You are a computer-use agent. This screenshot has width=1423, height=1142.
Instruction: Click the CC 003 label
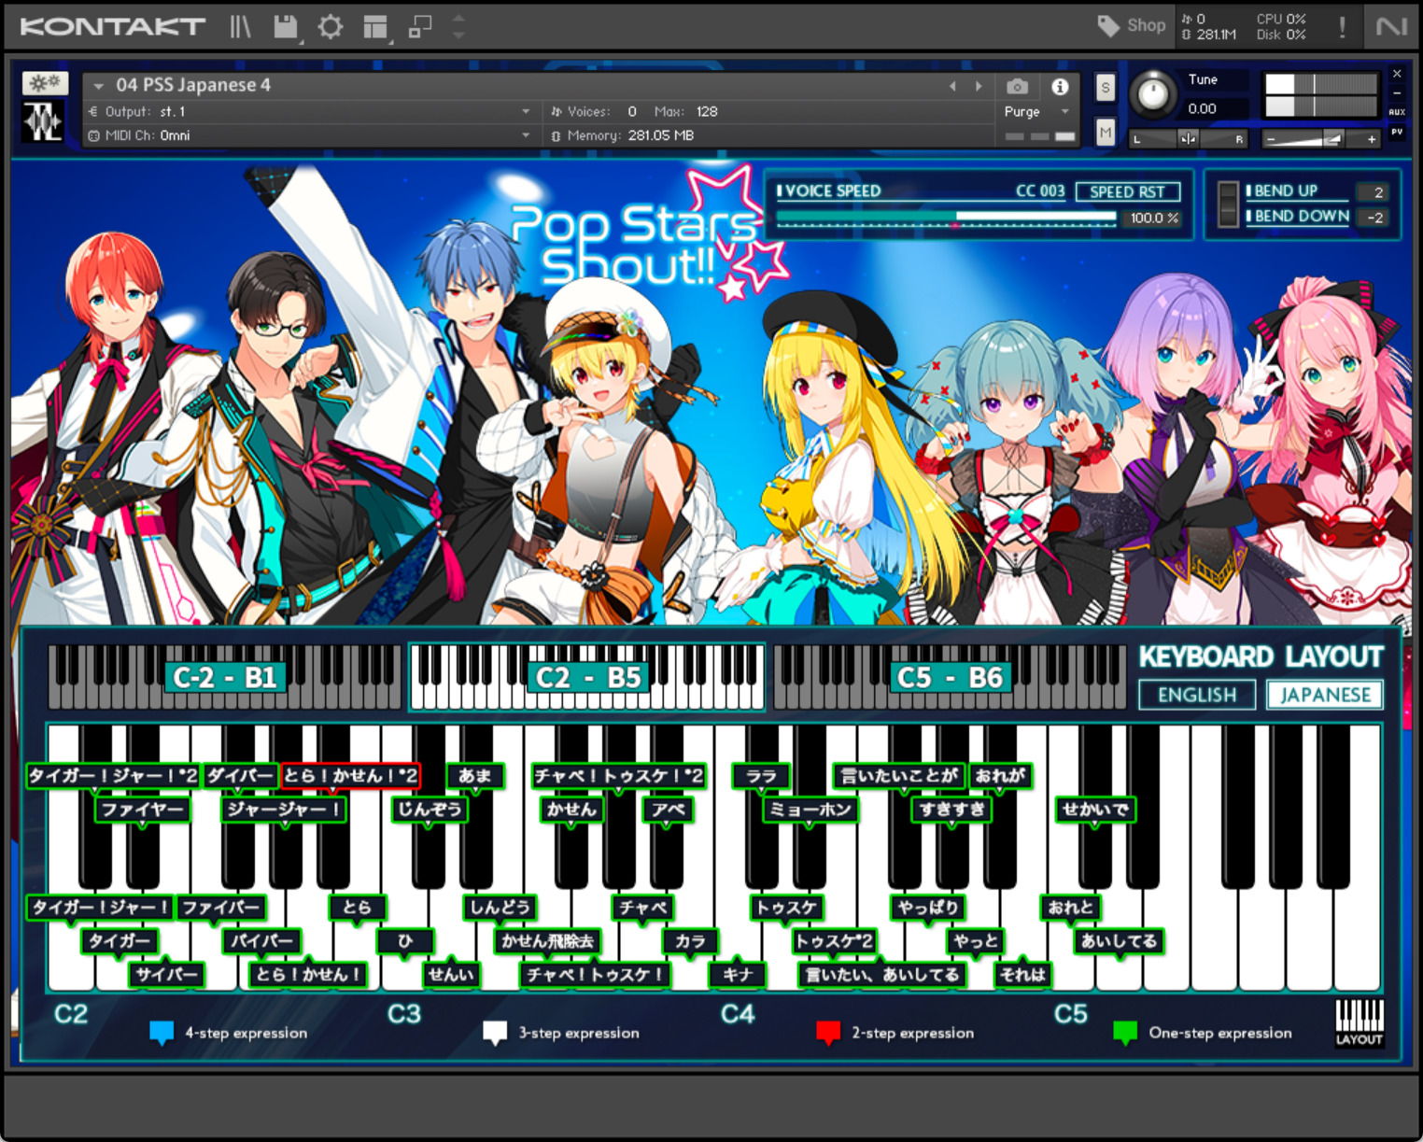point(1040,191)
